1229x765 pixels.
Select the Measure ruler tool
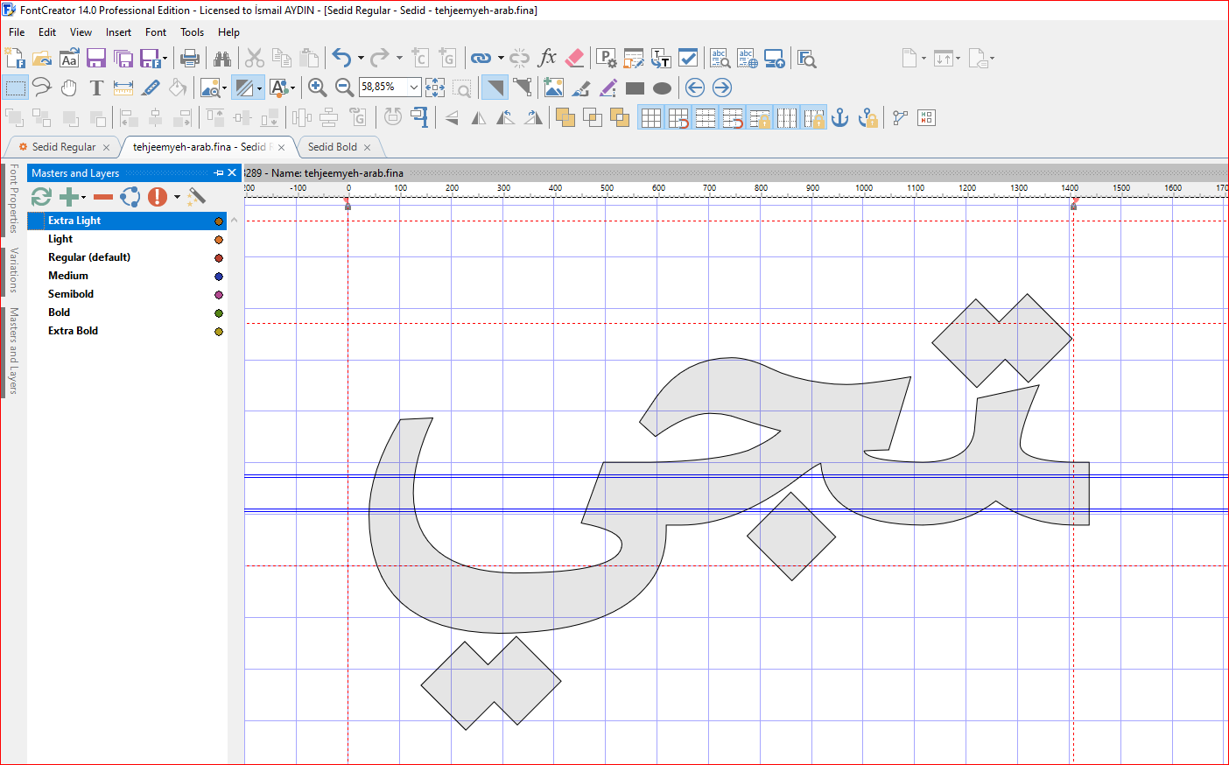click(123, 88)
